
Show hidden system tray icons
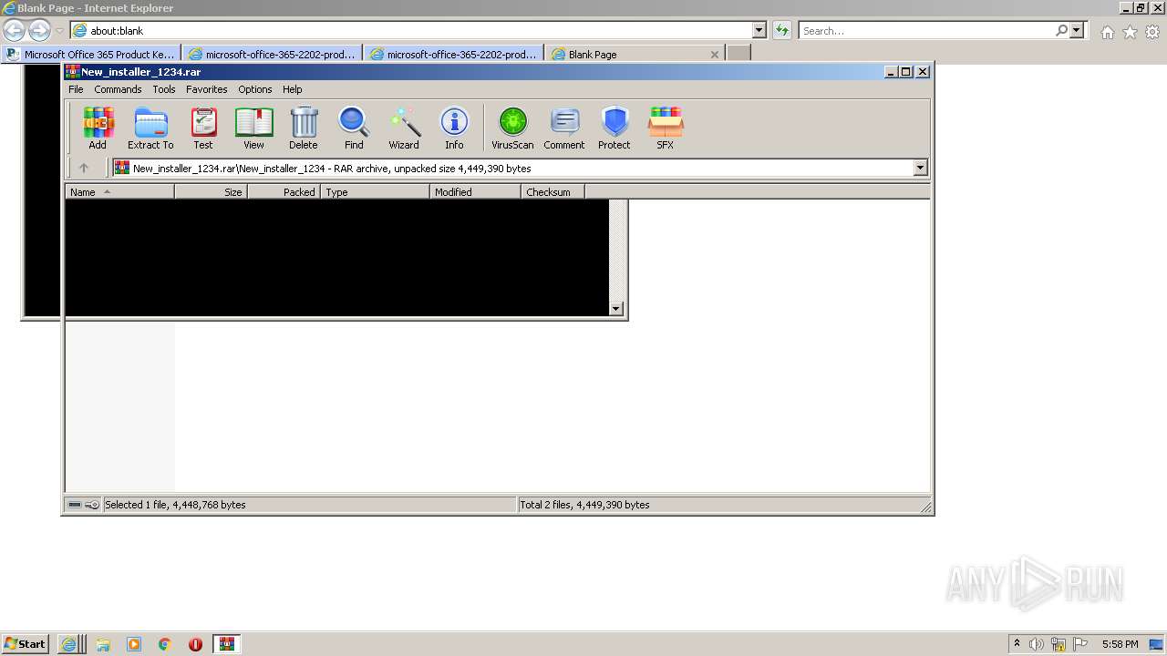1017,644
